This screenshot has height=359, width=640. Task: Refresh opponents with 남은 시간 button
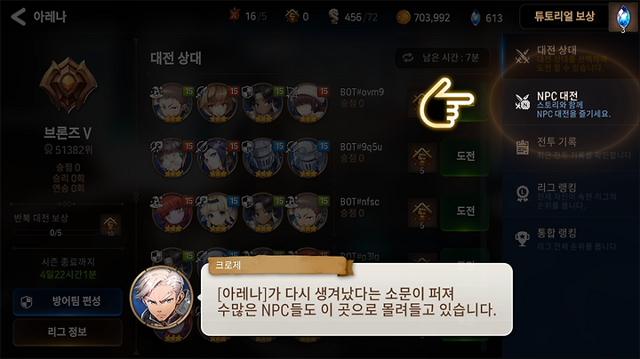442,58
